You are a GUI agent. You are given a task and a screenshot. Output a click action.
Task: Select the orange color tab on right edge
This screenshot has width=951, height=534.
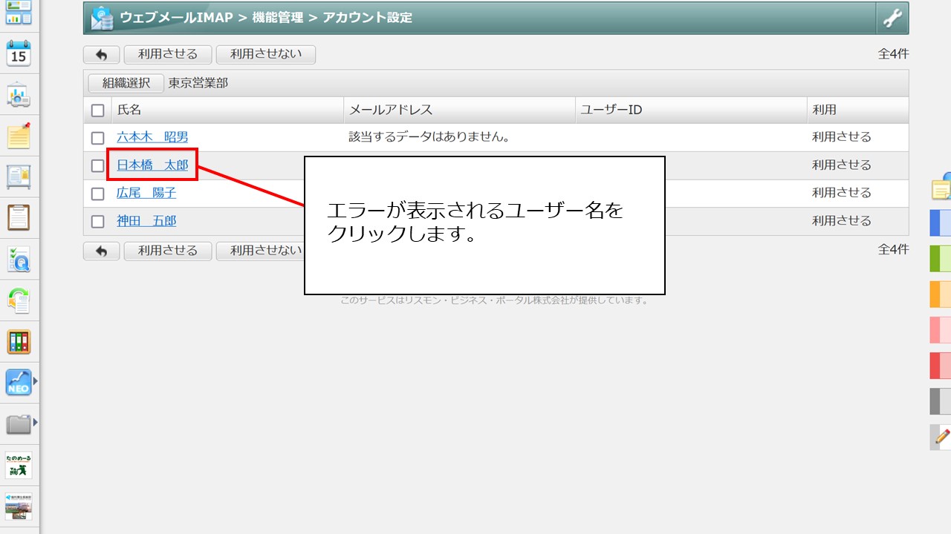[941, 294]
